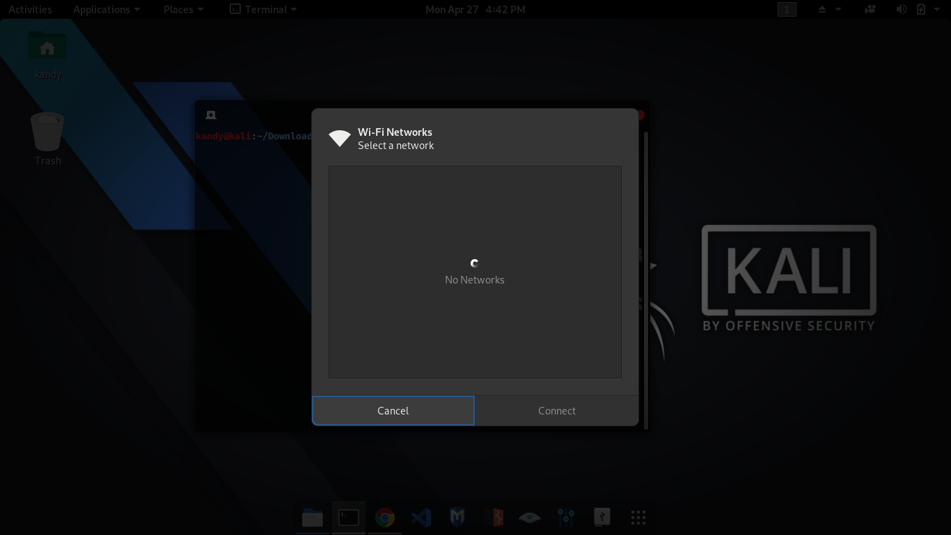Expand the system menu arrow at top right
Viewport: 951px width, 535px height.
pos(936,9)
